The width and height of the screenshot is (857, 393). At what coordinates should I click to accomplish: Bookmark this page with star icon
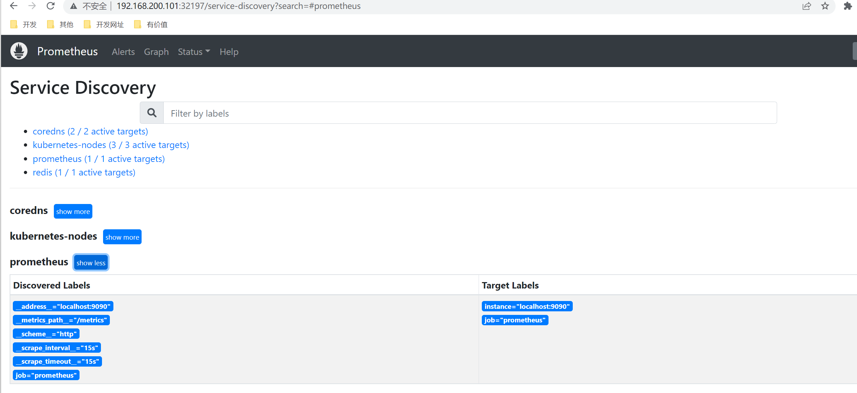(x=825, y=6)
